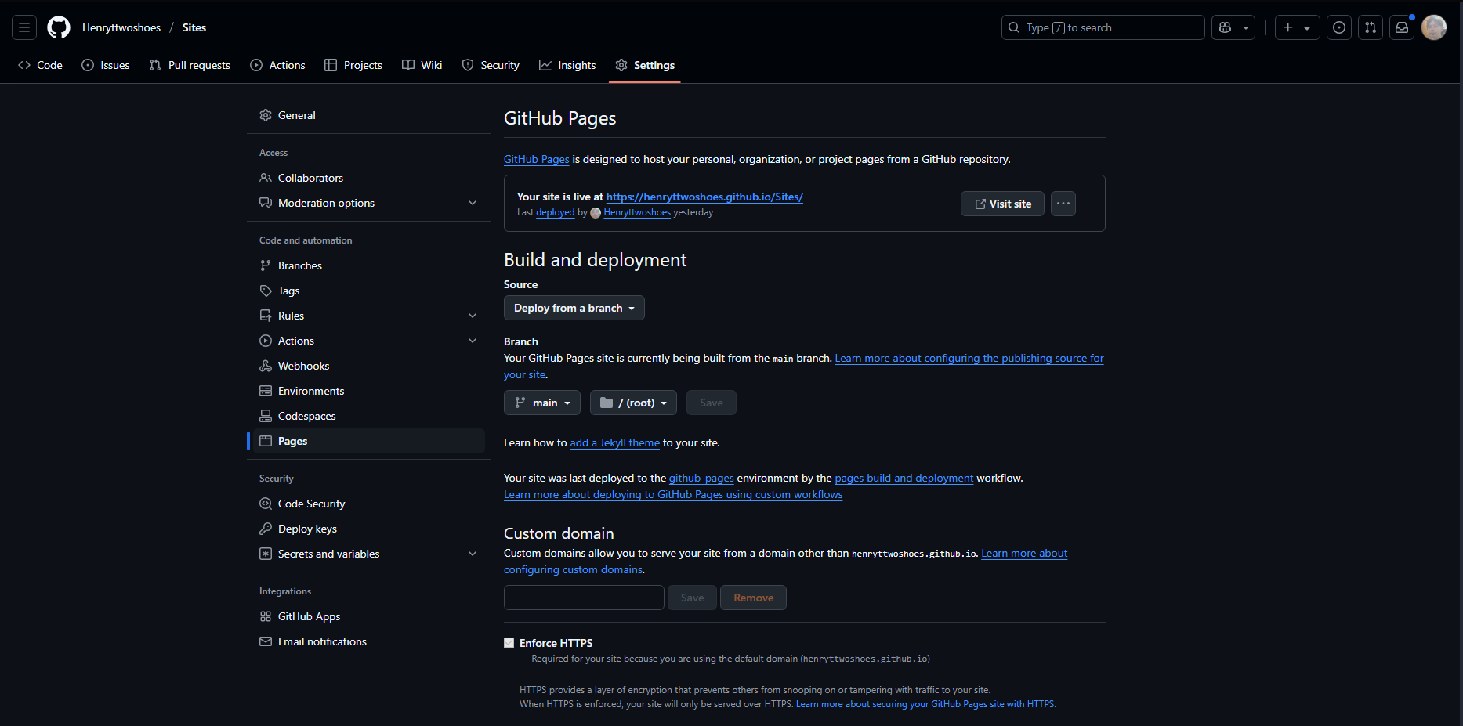Expand Moderation options section
Image resolution: width=1463 pixels, height=726 pixels.
[369, 203]
